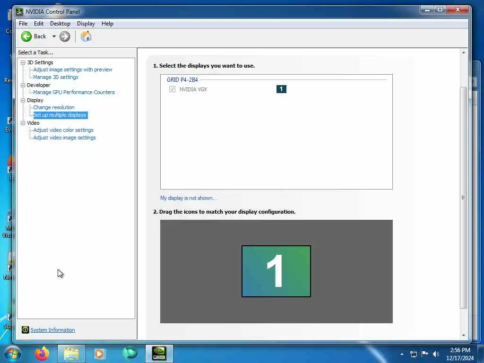The height and width of the screenshot is (363, 484).
Task: Close the NVIDIA Control Panel window
Action: point(458,10)
